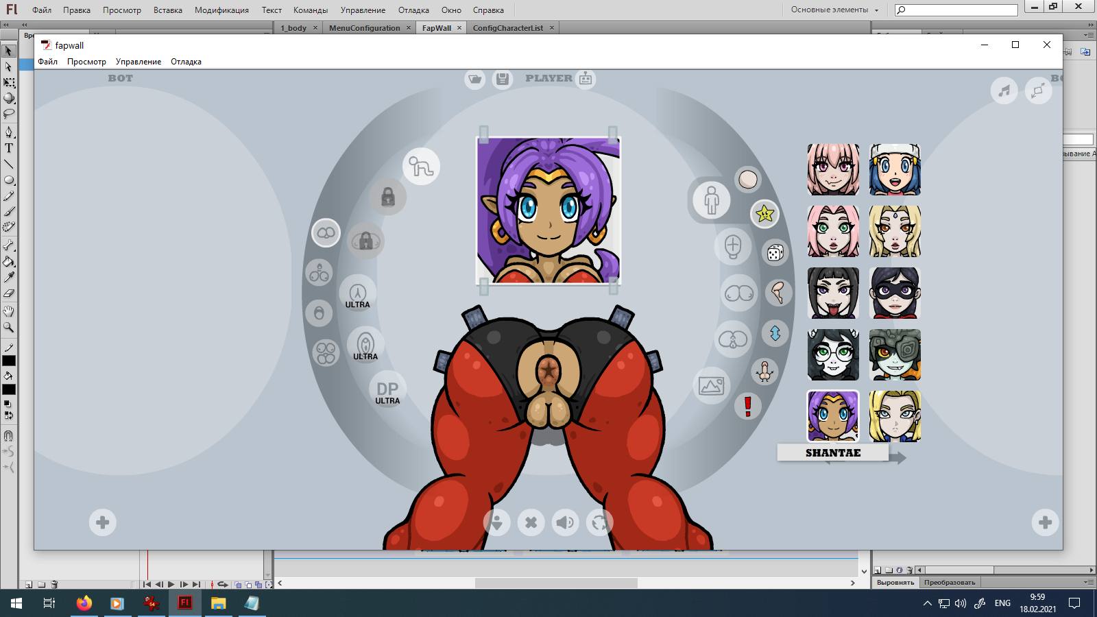Open the Окно menu
The image size is (1097, 617).
451,10
